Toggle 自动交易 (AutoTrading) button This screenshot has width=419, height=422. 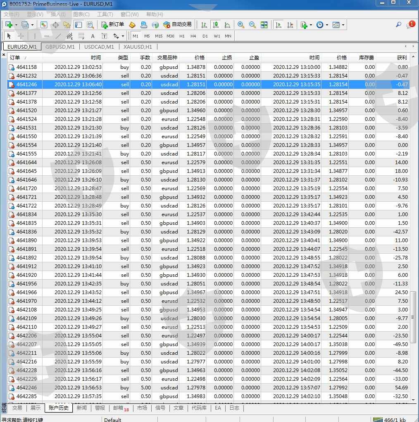click(x=177, y=25)
